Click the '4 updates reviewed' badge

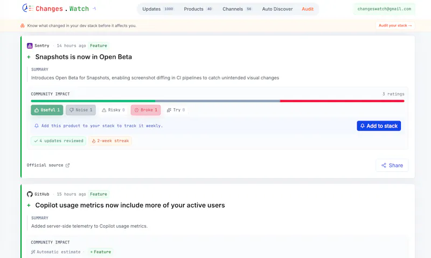point(59,141)
